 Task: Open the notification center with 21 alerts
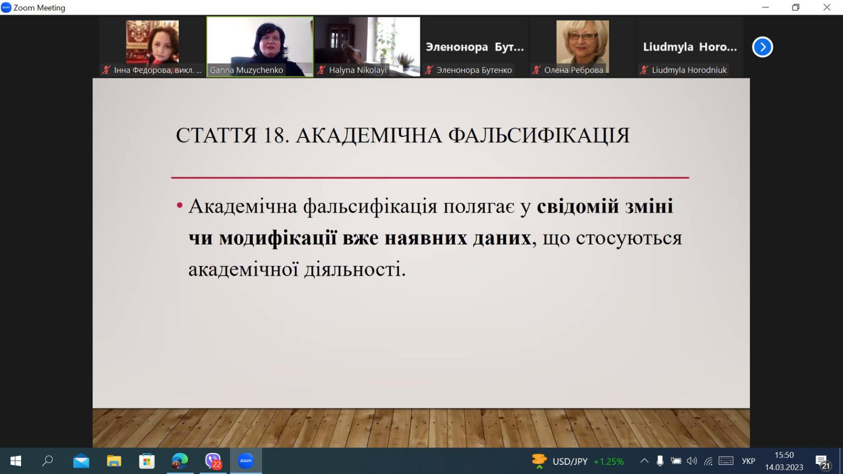pyautogui.click(x=822, y=462)
